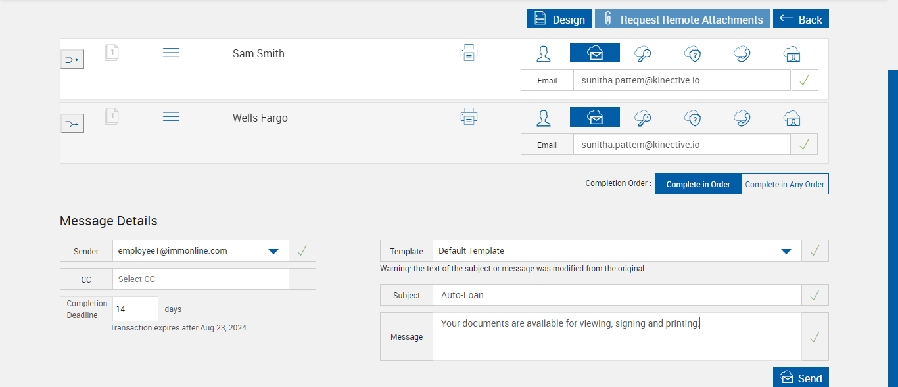
Task: Select shield question authentication for Sam Smith
Action: tap(692, 53)
